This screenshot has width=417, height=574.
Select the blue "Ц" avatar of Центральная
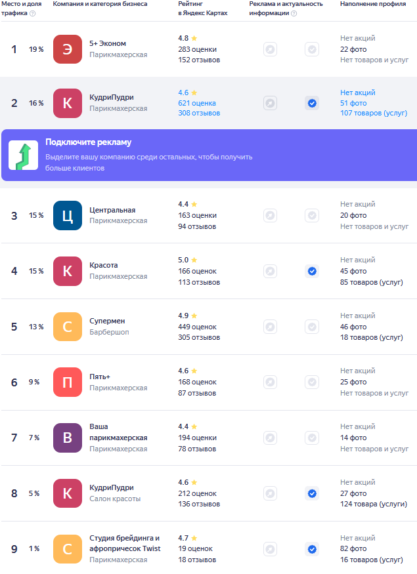68,215
